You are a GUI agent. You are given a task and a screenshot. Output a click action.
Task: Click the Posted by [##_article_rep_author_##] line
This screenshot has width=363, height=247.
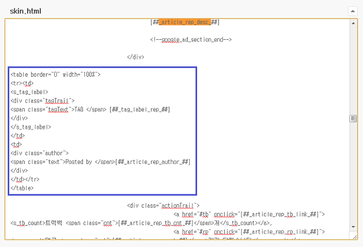pos(100,162)
